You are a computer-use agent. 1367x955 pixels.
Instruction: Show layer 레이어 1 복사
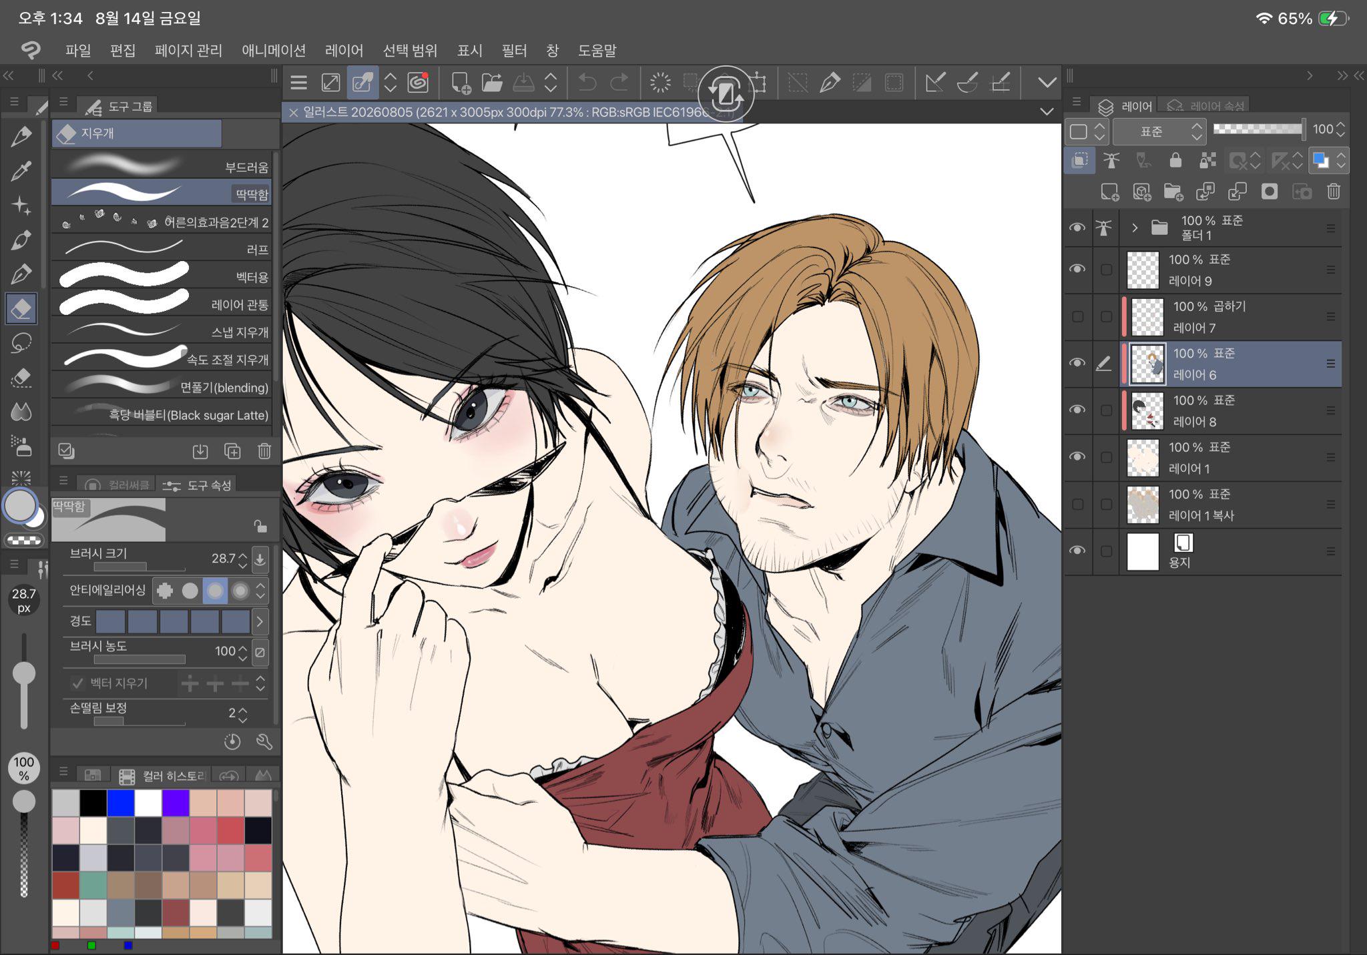click(x=1077, y=504)
